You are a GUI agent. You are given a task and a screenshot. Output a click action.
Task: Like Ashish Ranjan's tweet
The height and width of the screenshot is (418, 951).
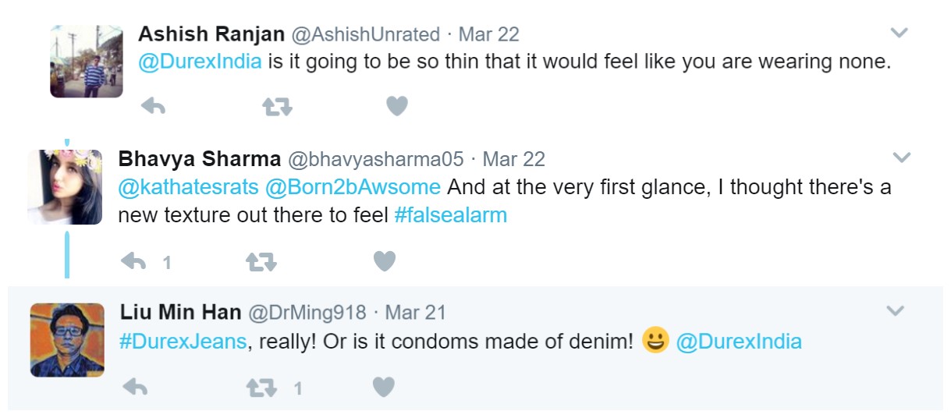click(x=397, y=106)
